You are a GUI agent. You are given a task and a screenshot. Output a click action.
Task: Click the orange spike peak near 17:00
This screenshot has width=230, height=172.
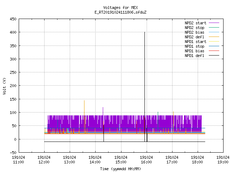click(173, 112)
